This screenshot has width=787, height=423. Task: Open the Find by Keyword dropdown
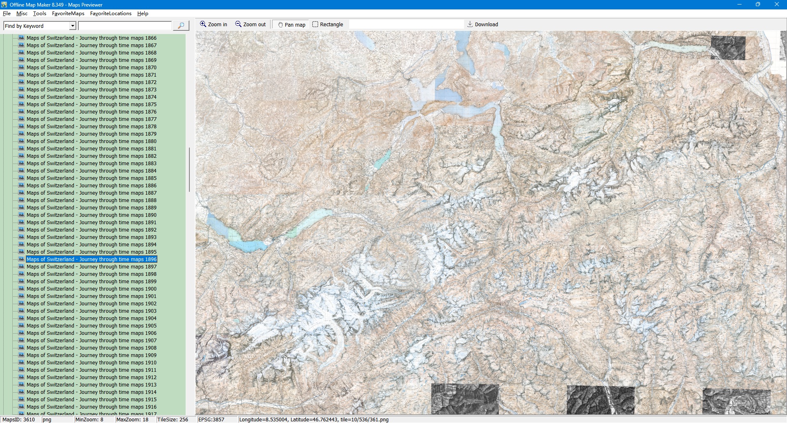[73, 26]
